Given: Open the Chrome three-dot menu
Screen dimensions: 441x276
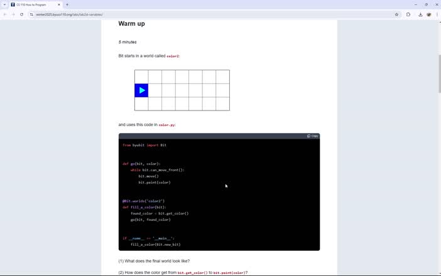Looking at the screenshot, I should tap(437, 14).
